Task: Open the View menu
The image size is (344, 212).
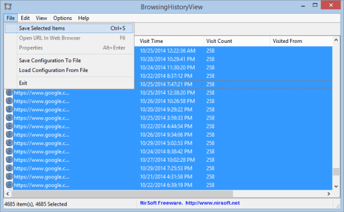Action: coord(41,18)
